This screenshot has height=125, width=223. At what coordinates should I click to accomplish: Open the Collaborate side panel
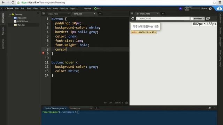pyautogui.click(x=220, y=18)
